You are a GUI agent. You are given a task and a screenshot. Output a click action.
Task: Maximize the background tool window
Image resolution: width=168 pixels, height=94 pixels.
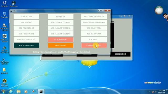point(124,16)
